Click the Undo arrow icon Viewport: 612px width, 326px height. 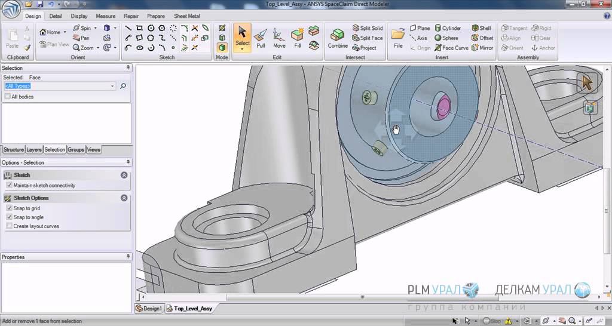(51, 4)
